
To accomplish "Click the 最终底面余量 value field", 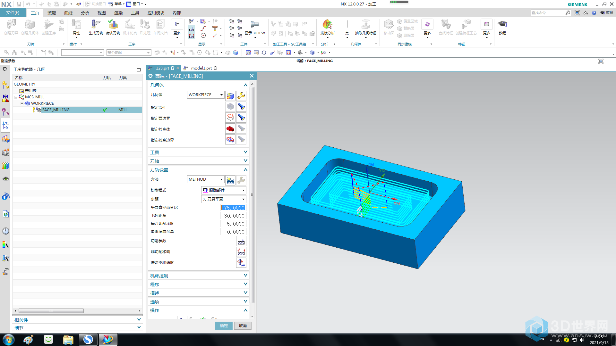I will pyautogui.click(x=233, y=232).
